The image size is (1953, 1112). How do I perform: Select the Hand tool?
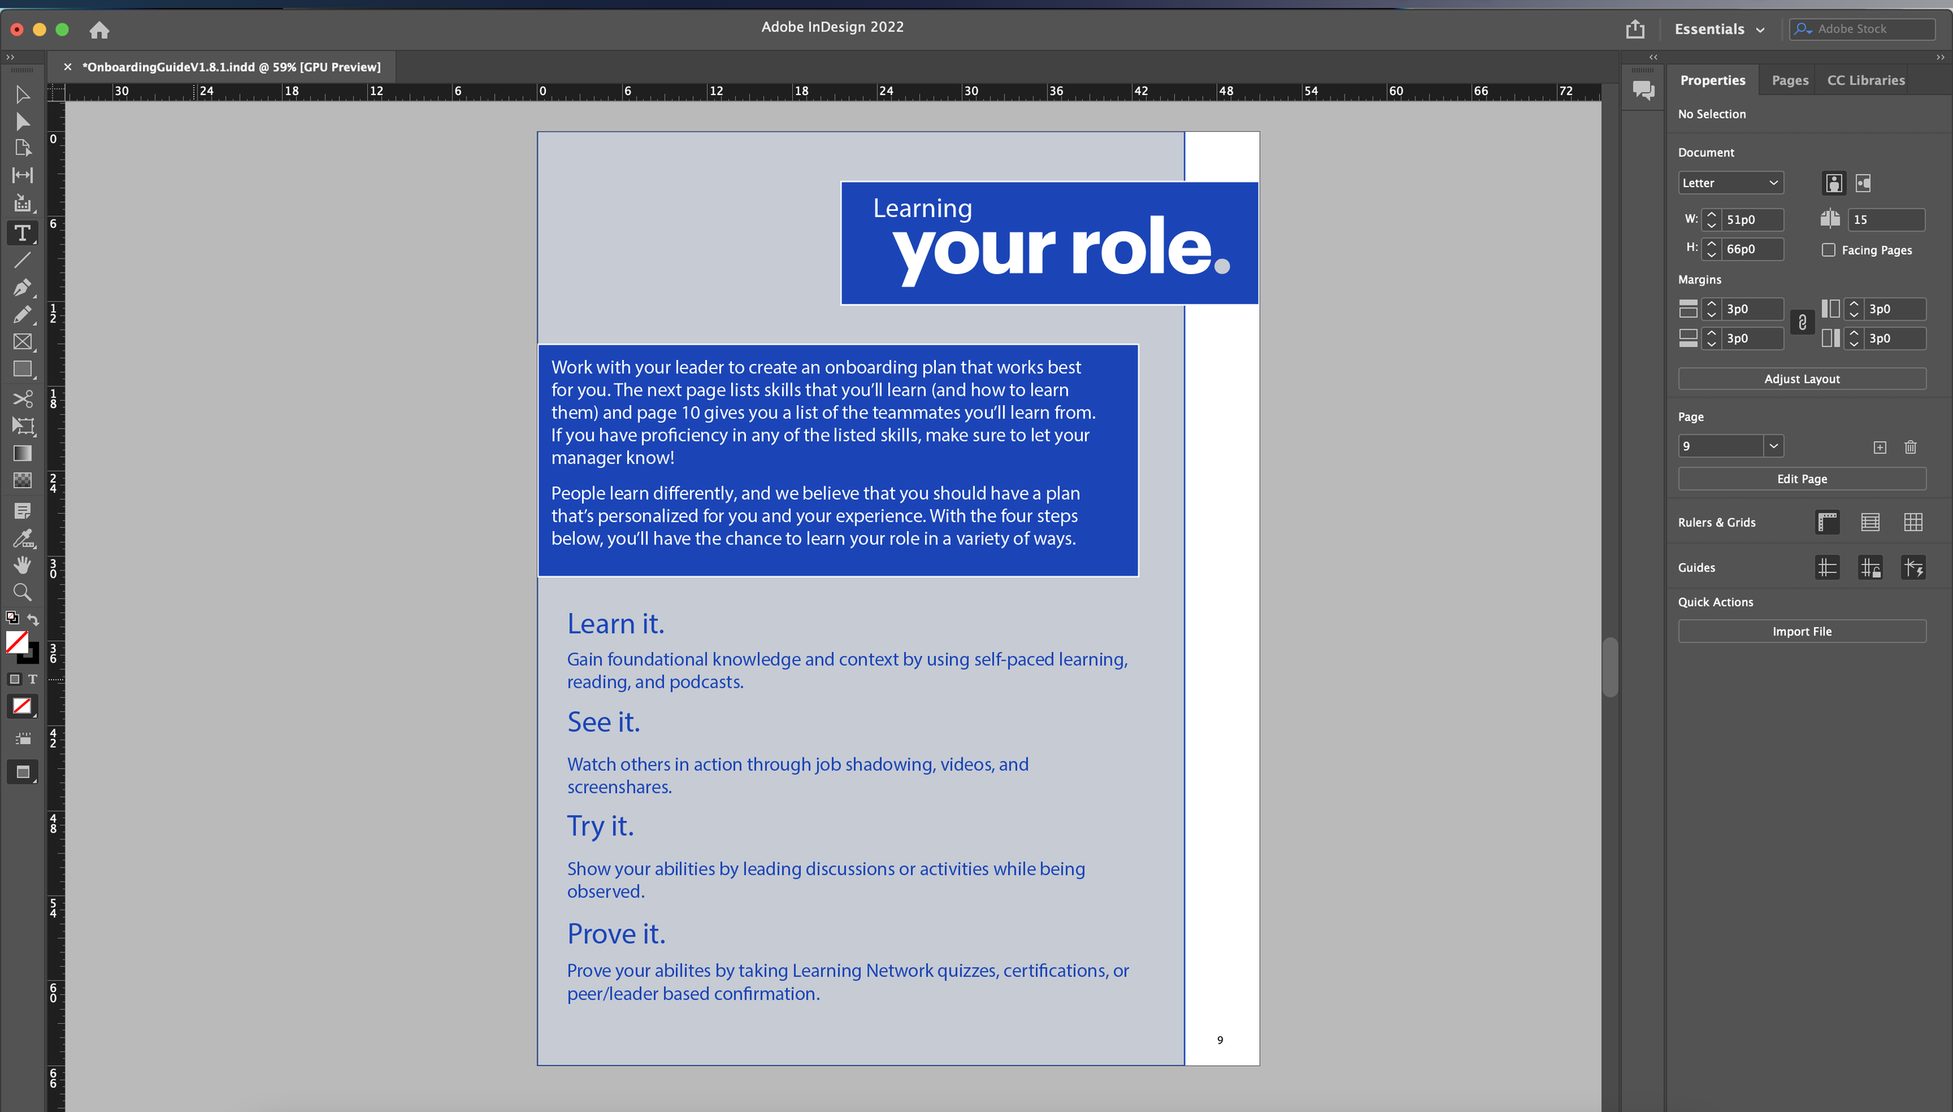tap(22, 565)
